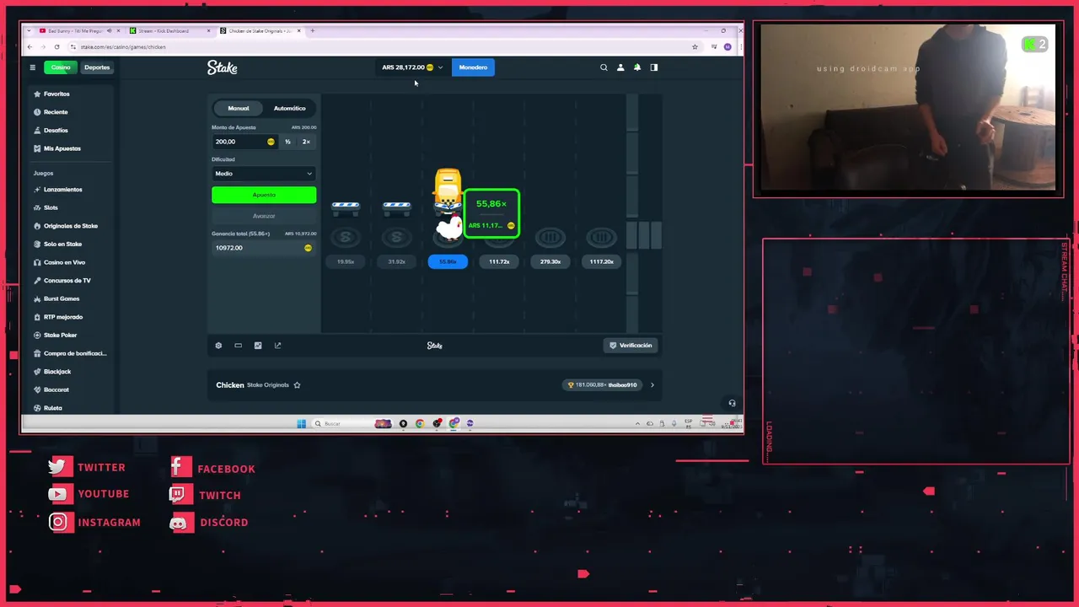Click the share/pop-out arrow icon
Image resolution: width=1079 pixels, height=607 pixels.
(277, 346)
